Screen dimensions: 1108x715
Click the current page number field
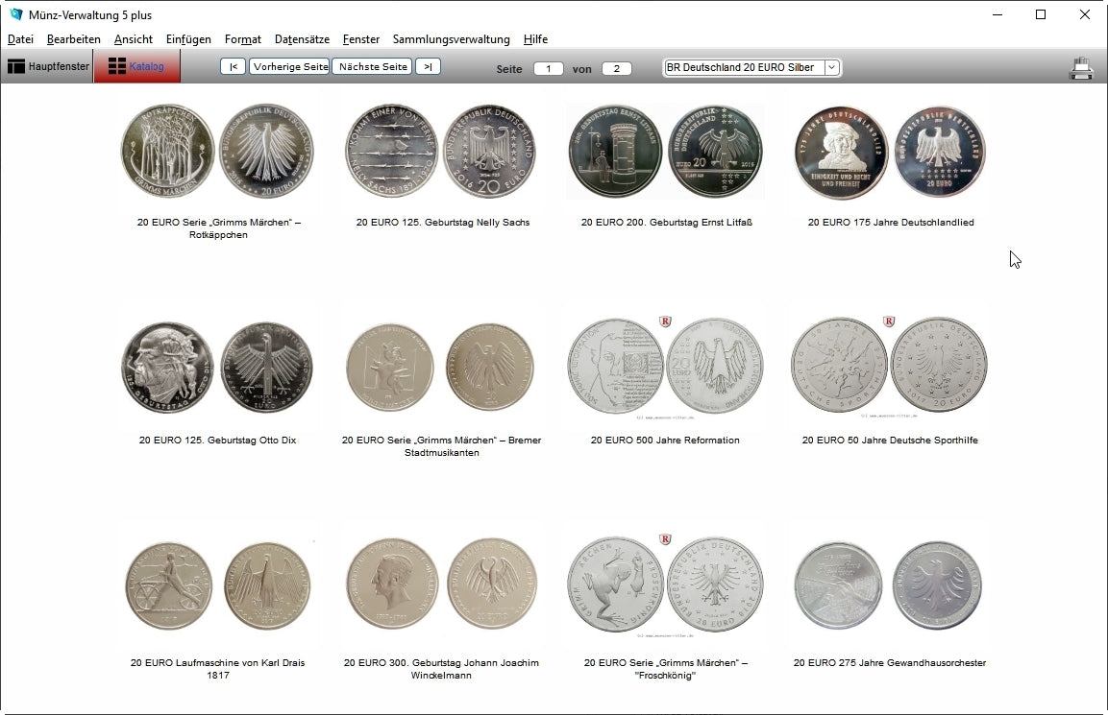click(549, 68)
